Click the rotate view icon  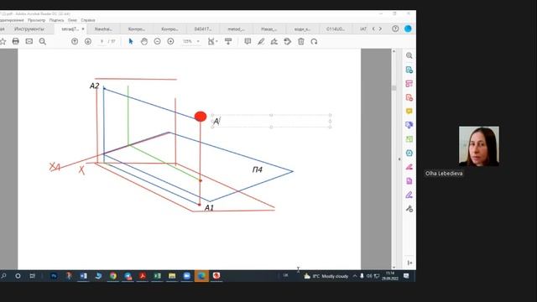[x=314, y=41]
